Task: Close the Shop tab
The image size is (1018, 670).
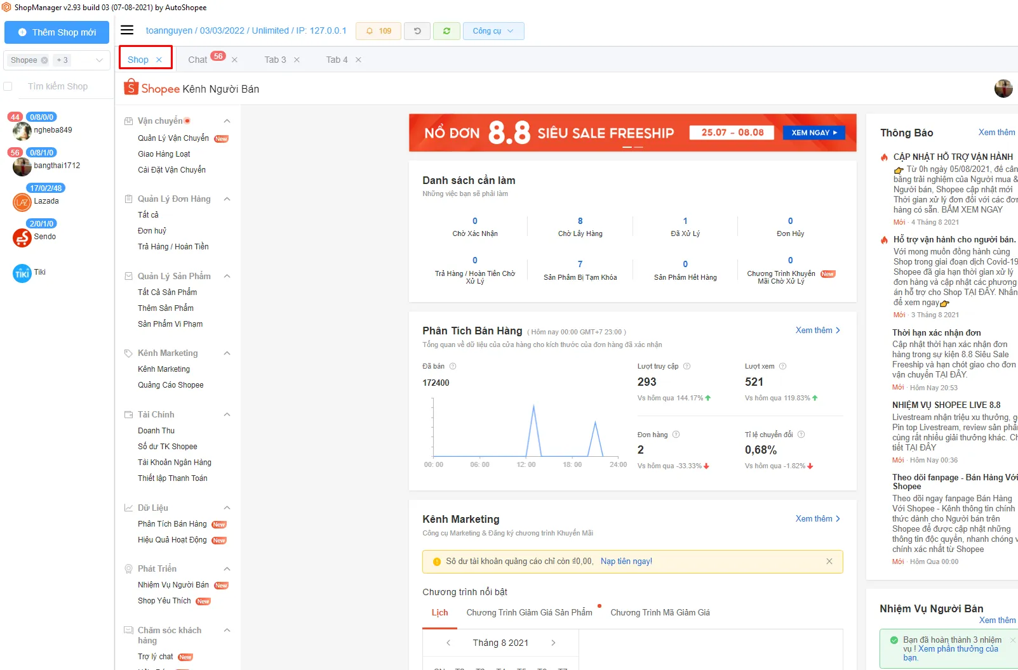Action: (x=159, y=60)
